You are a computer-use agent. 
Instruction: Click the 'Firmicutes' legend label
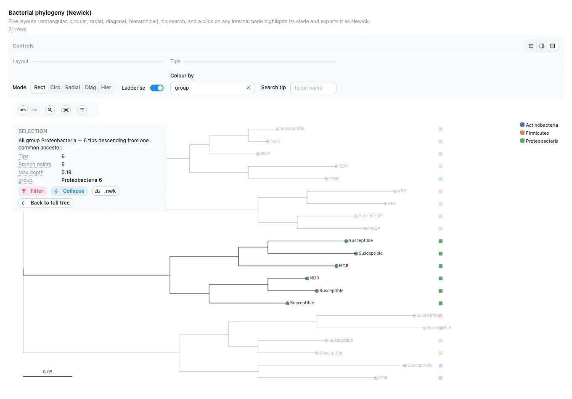(537, 133)
